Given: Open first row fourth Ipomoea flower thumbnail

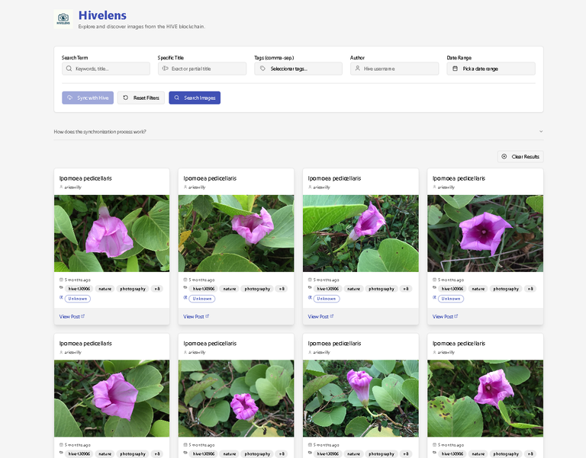Looking at the screenshot, I should click(x=485, y=233).
